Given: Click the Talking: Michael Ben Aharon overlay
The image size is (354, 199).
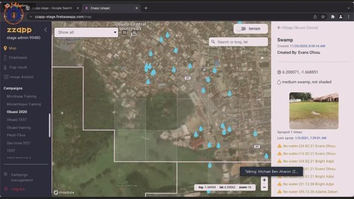Looking at the screenshot, I should (x=272, y=171).
